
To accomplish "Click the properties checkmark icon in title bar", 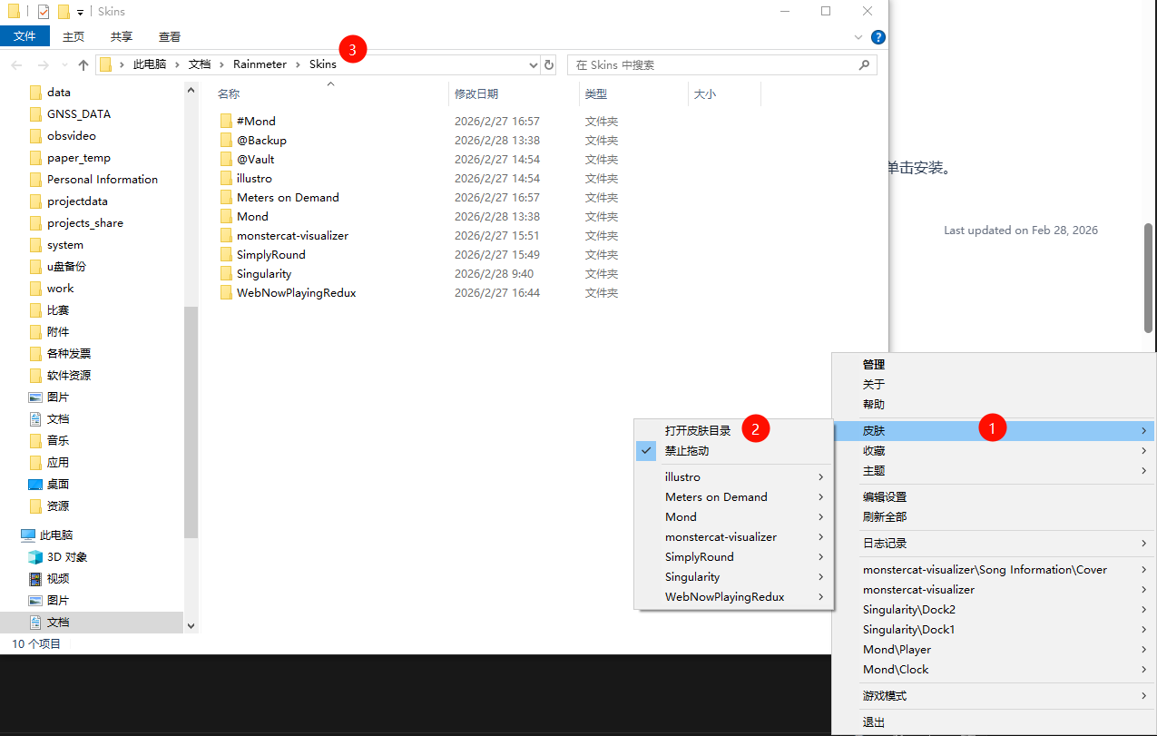I will (43, 12).
